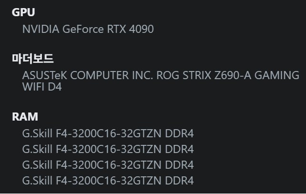306x194 pixels.
Task: Click DDR4 in the first RAM line
Action: 179,133
